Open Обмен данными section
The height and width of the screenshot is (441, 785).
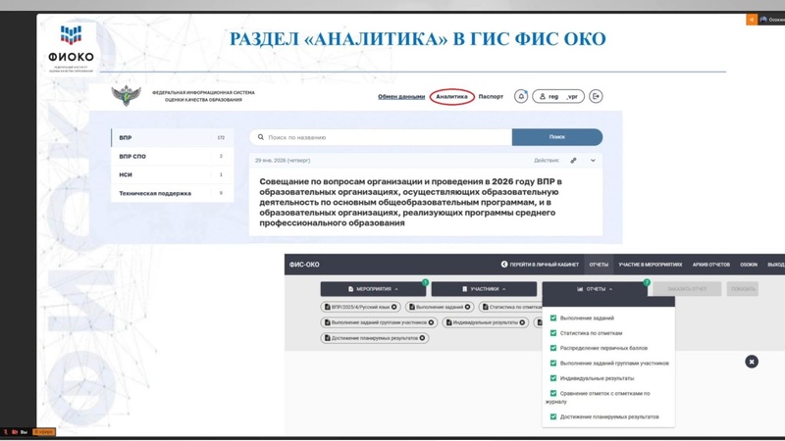401,96
